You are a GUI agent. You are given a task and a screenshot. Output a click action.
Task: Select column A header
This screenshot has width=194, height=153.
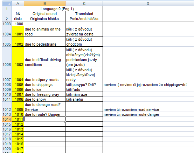tap(18, 4)
